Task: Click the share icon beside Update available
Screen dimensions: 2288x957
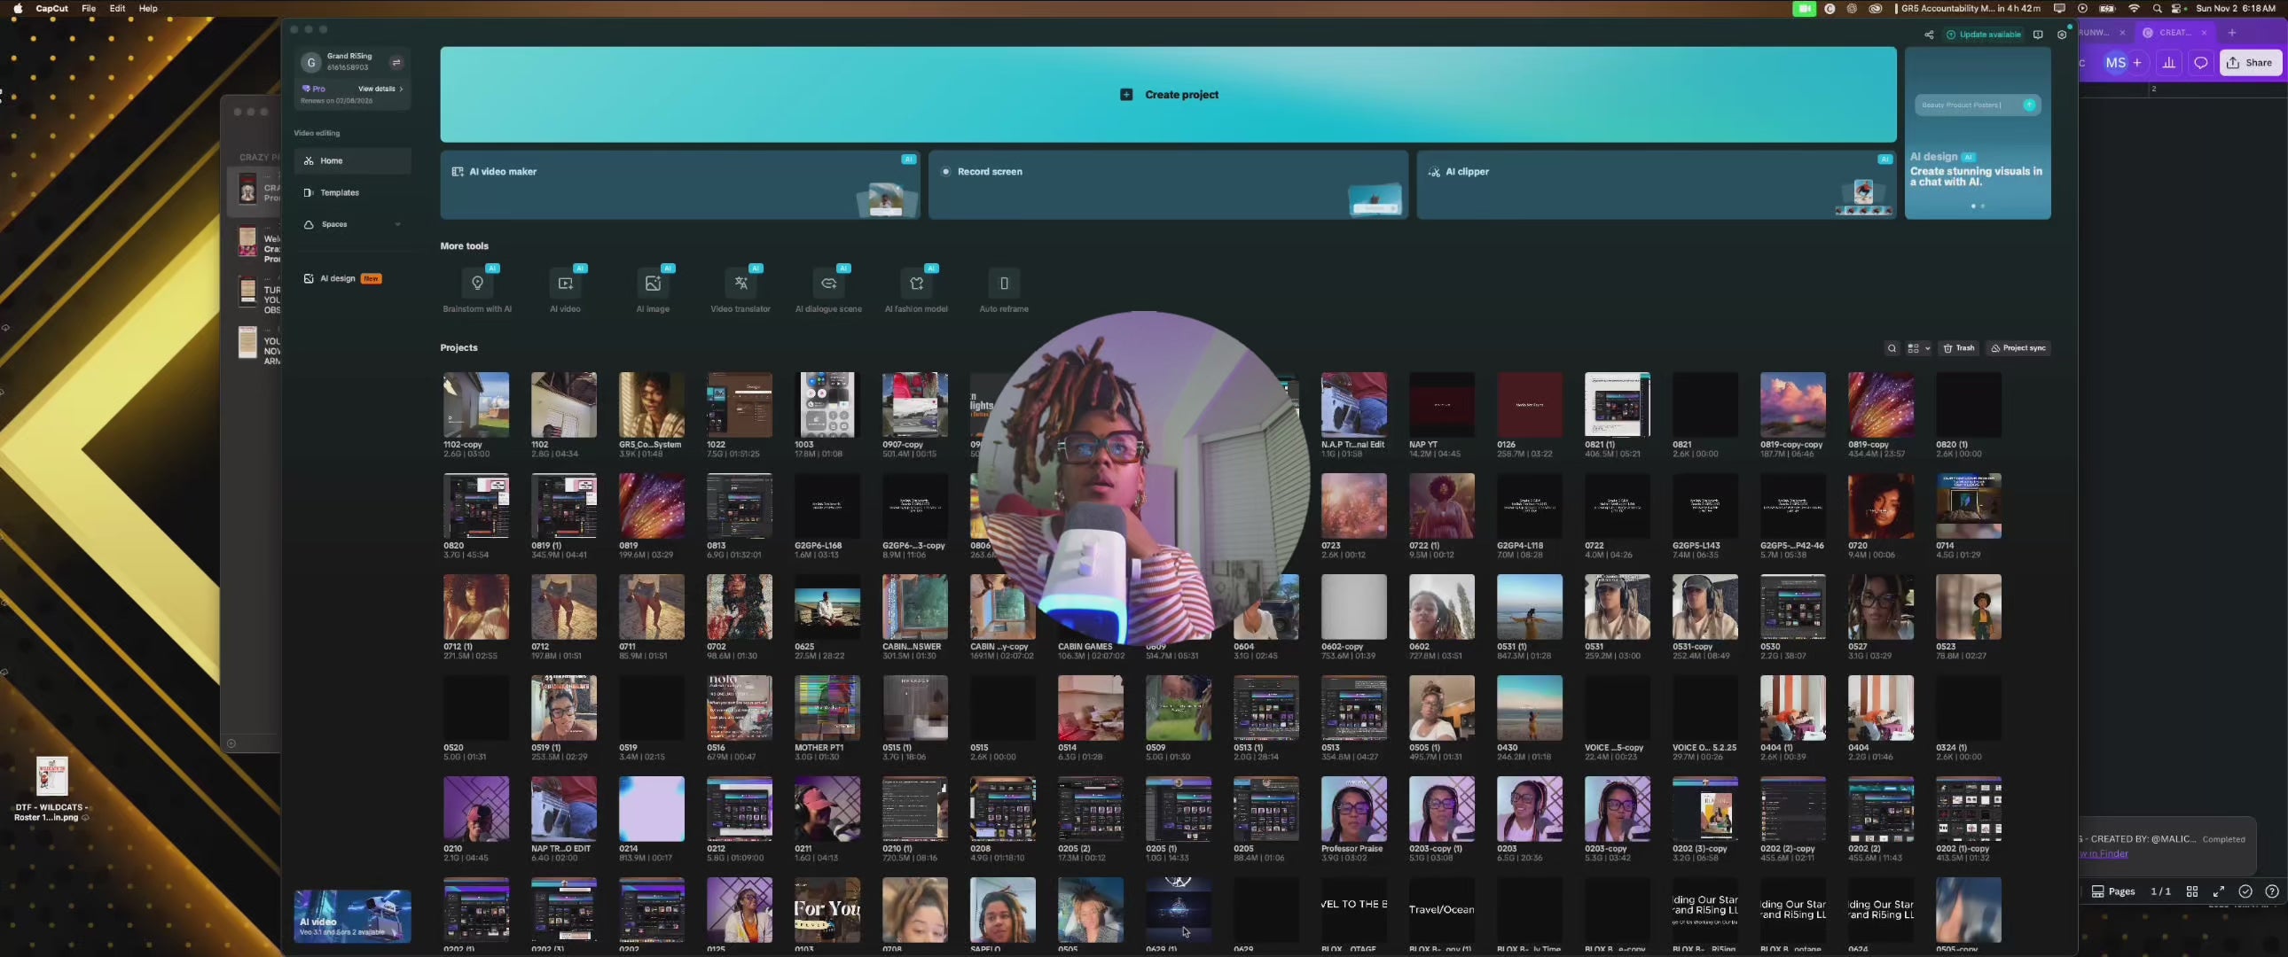Action: click(1928, 35)
